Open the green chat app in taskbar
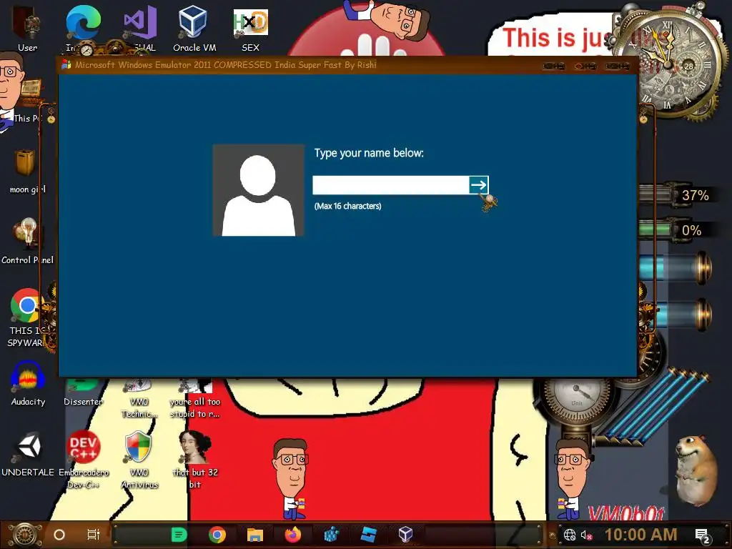 point(179,535)
